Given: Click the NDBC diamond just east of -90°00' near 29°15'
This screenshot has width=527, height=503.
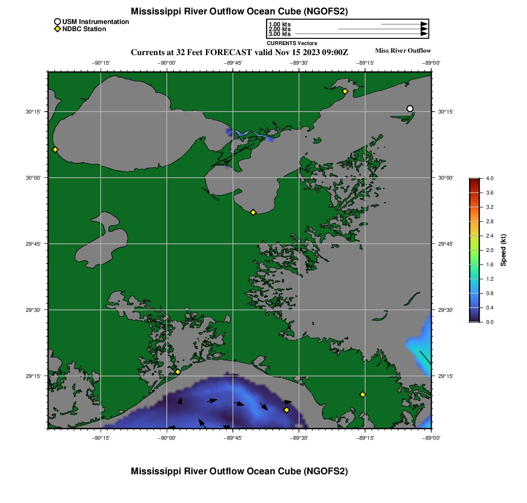Looking at the screenshot, I should [178, 372].
